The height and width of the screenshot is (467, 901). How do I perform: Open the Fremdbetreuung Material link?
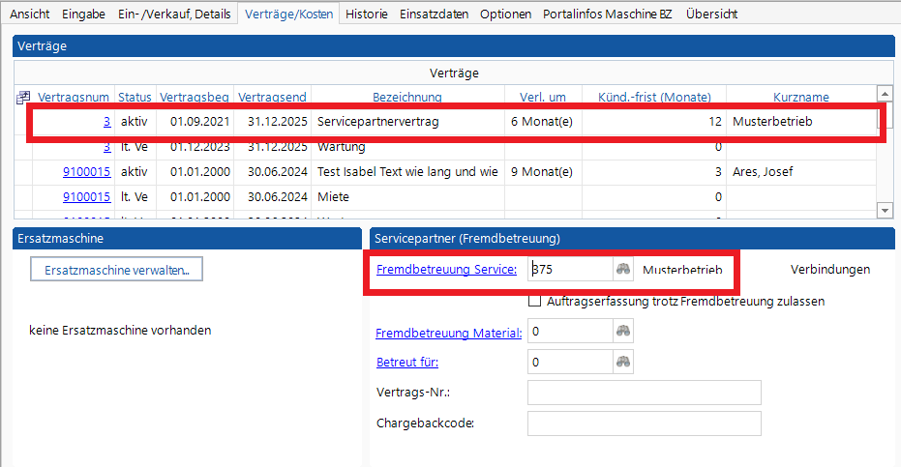pos(448,333)
